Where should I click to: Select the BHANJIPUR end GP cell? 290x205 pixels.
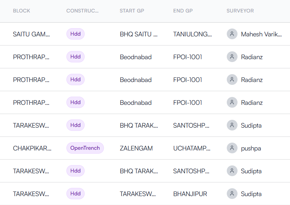(190, 194)
